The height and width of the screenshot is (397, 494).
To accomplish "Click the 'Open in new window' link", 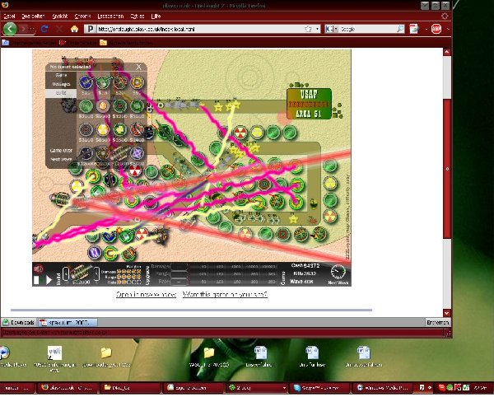I will (x=146, y=295).
